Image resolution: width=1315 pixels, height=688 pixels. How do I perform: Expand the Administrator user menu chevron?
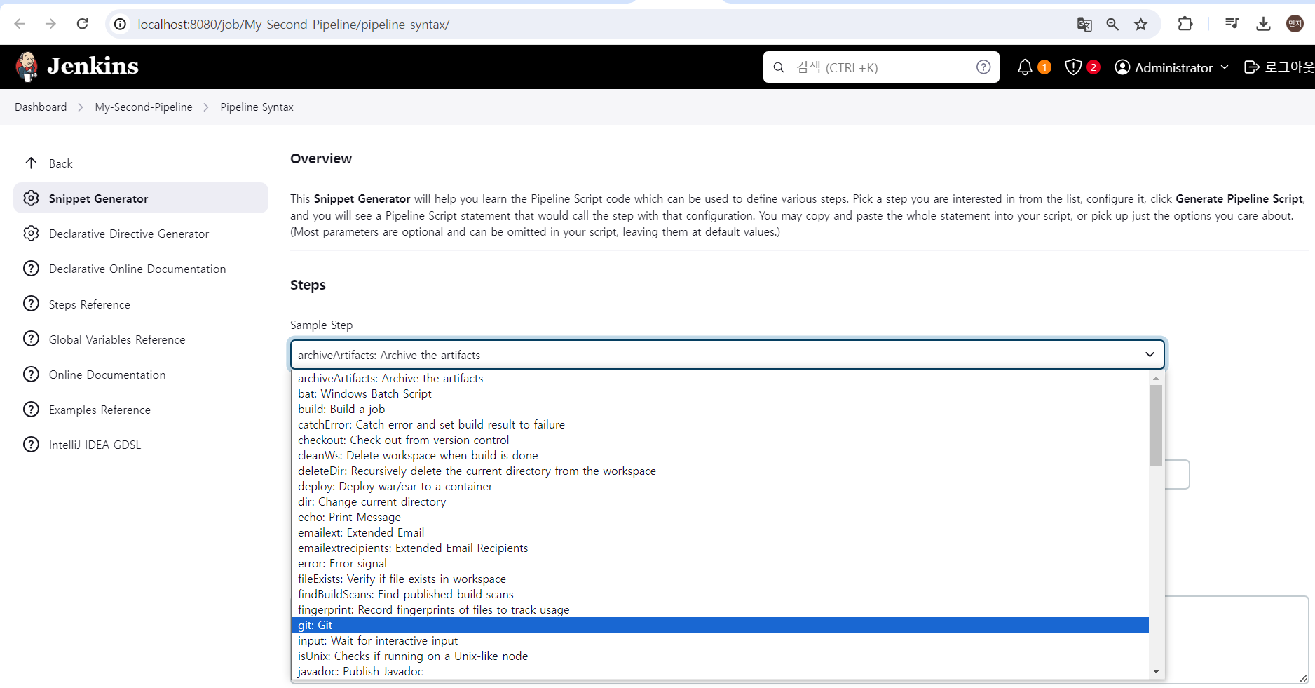tap(1225, 67)
